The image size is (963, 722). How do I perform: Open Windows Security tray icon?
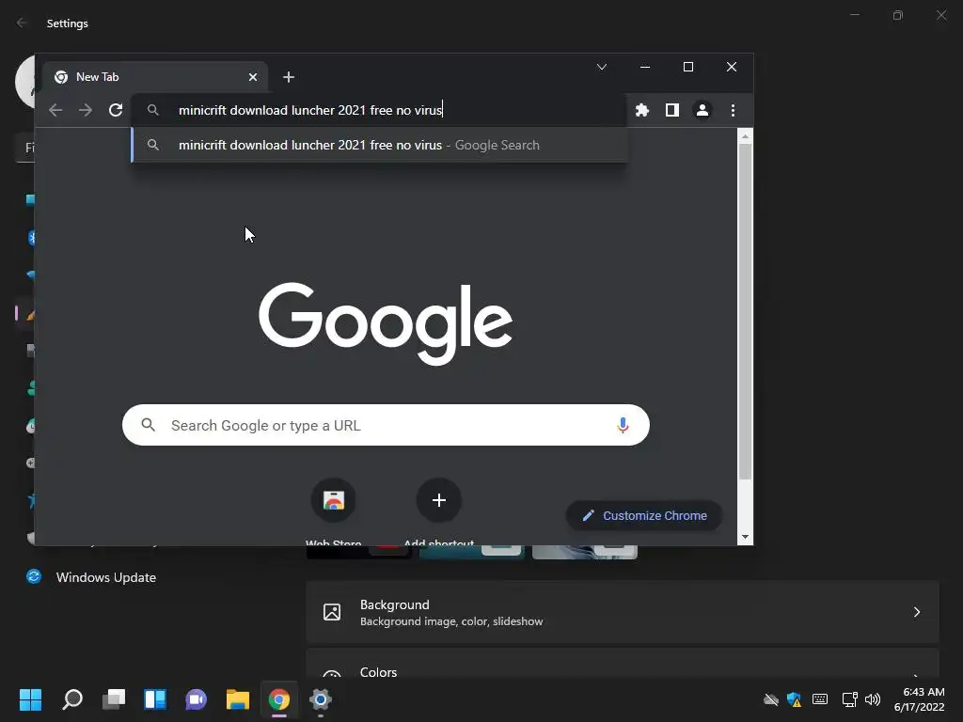[794, 699]
